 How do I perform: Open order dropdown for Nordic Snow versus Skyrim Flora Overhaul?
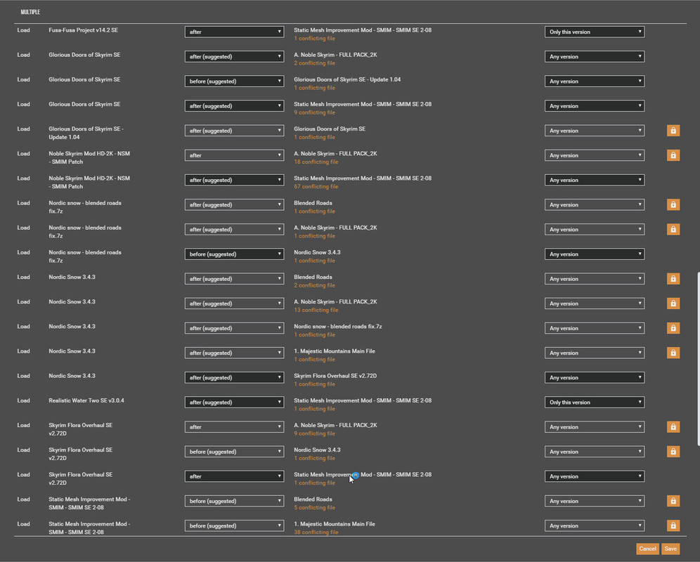234,377
